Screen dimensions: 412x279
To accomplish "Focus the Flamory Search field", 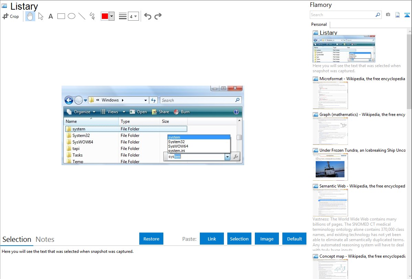I will click(x=343, y=15).
